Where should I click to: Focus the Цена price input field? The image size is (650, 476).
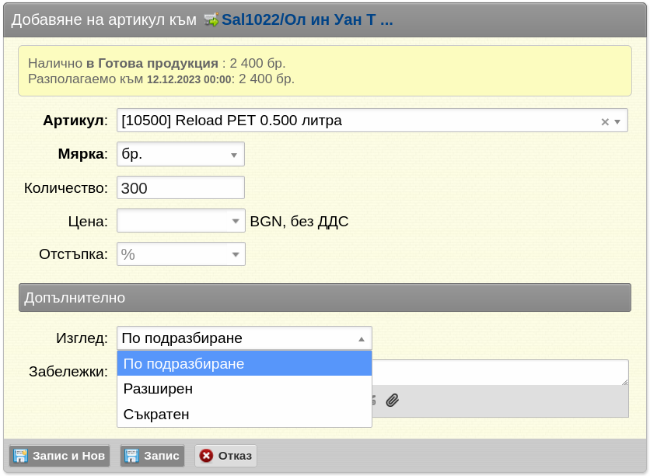tap(173, 221)
